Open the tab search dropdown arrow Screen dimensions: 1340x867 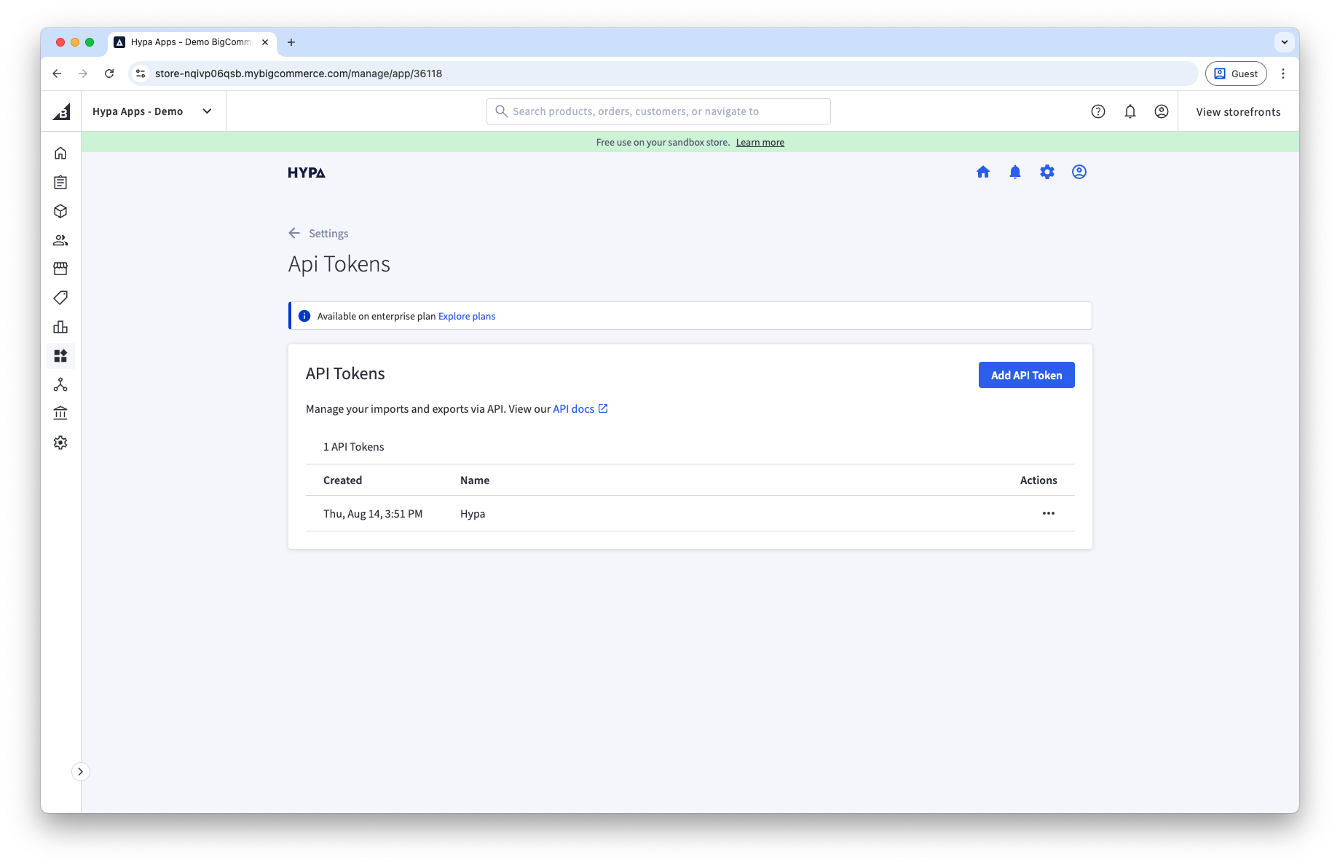1285,42
